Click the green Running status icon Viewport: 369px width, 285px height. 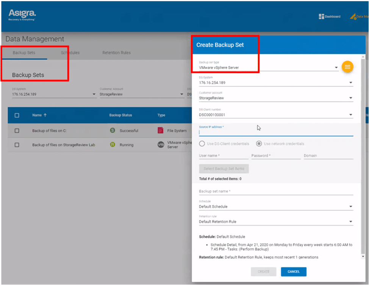coord(113,144)
